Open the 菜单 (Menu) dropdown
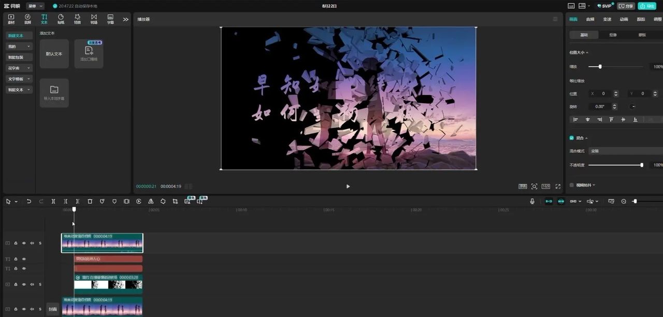This screenshot has width=663, height=317. pyautogui.click(x=35, y=6)
